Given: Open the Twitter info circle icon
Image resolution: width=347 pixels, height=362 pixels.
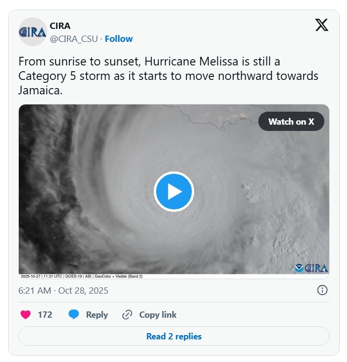Looking at the screenshot, I should tap(322, 290).
